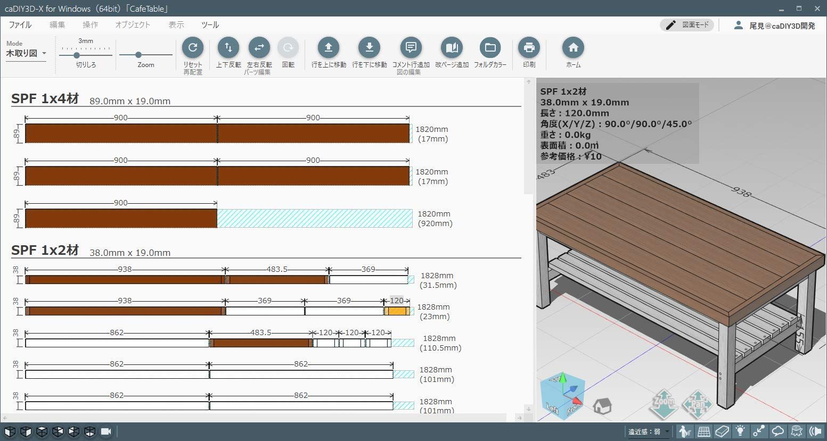This screenshot has width=827, height=441.
Task: Open the Mode dropdown showing 木取り図
Action: pos(25,53)
